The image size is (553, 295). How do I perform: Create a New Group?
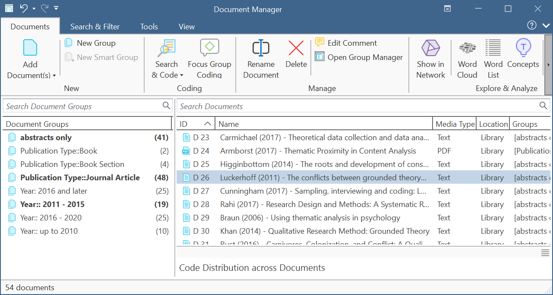(96, 43)
